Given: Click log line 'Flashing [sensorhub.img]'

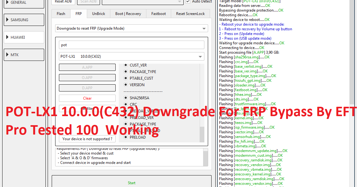Looking at the screenshot, I should (x=245, y=137).
